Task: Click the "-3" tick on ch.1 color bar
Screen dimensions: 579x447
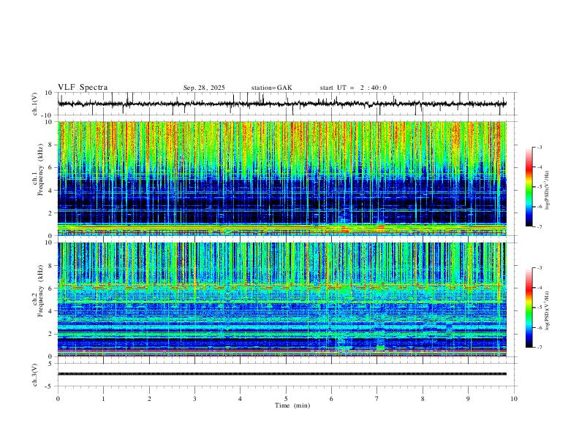Action: point(539,148)
